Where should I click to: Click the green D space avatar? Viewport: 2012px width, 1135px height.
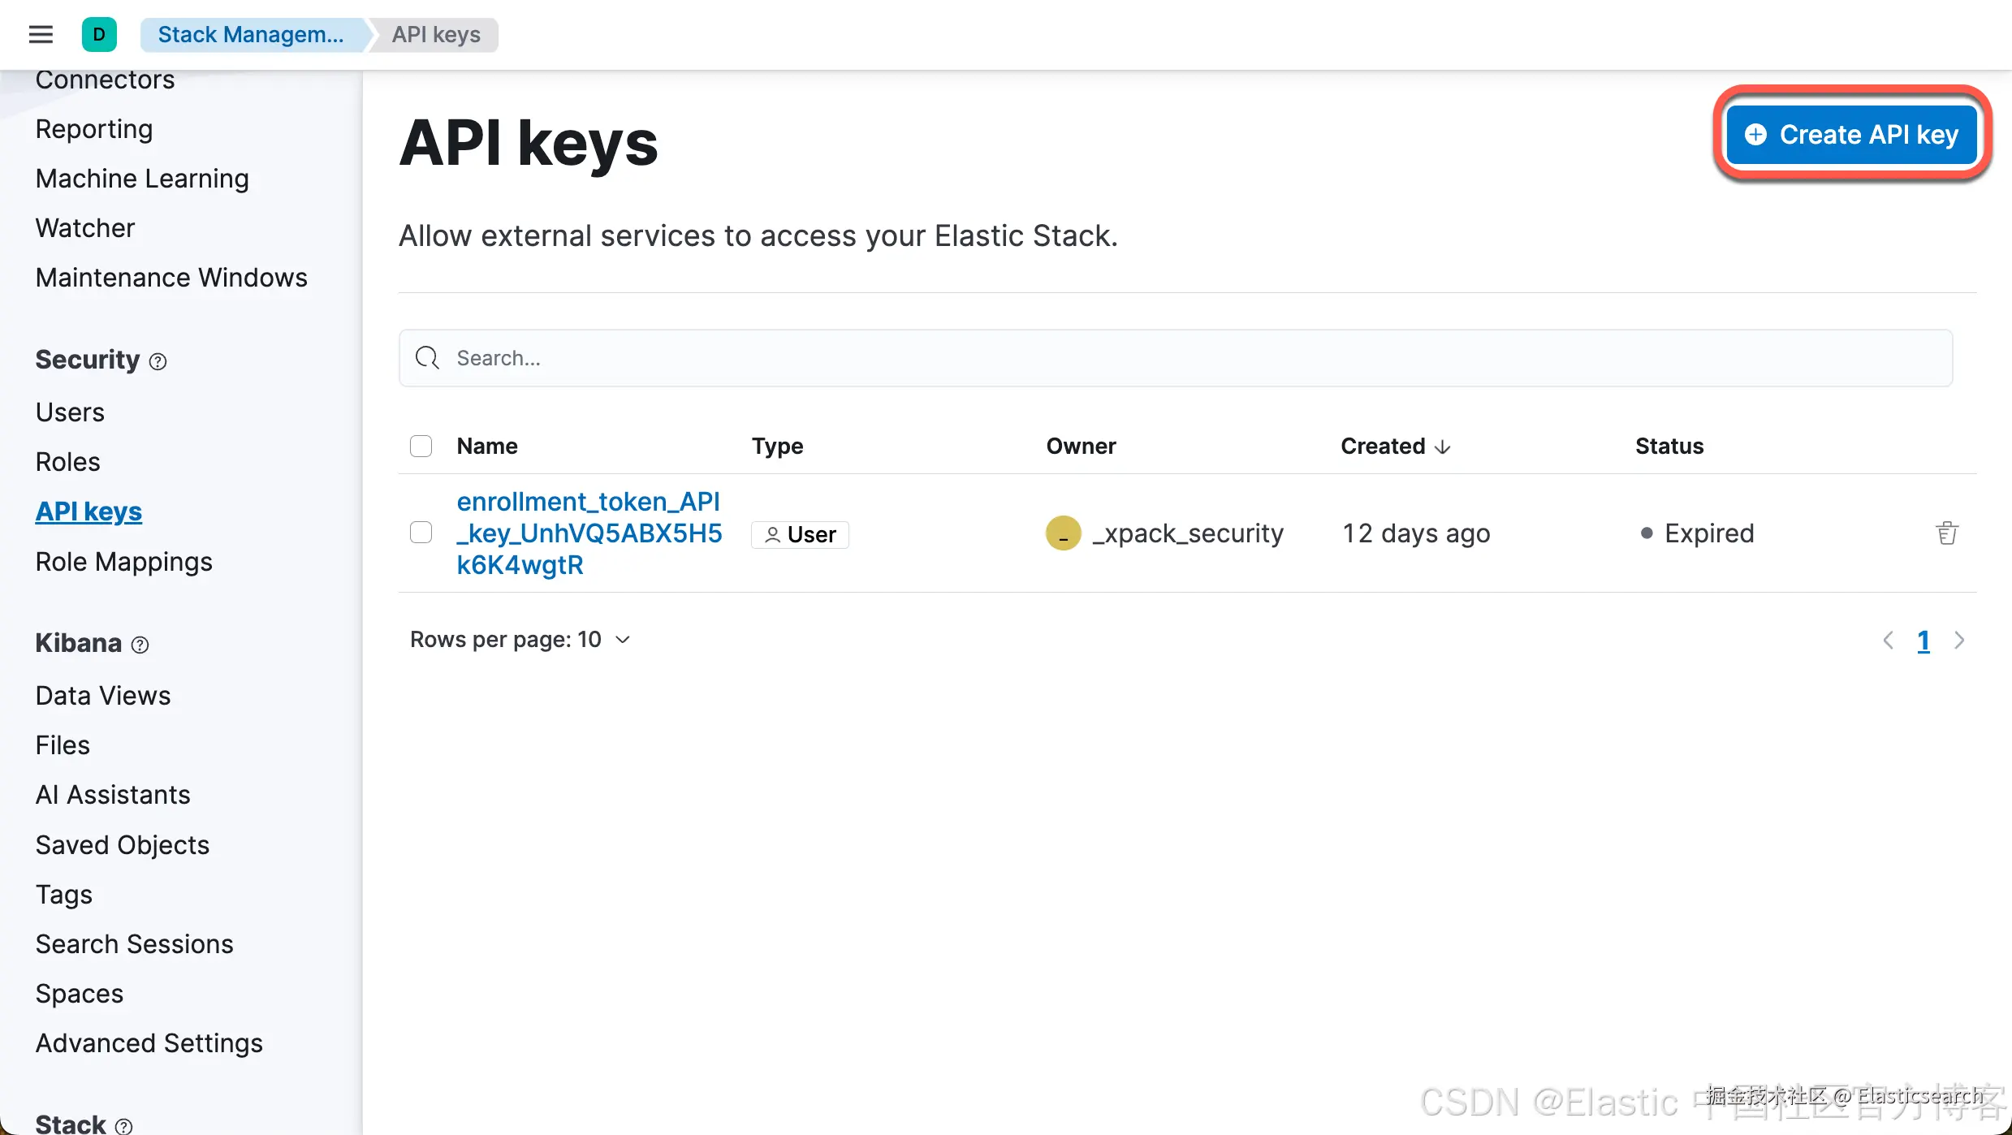tap(99, 34)
